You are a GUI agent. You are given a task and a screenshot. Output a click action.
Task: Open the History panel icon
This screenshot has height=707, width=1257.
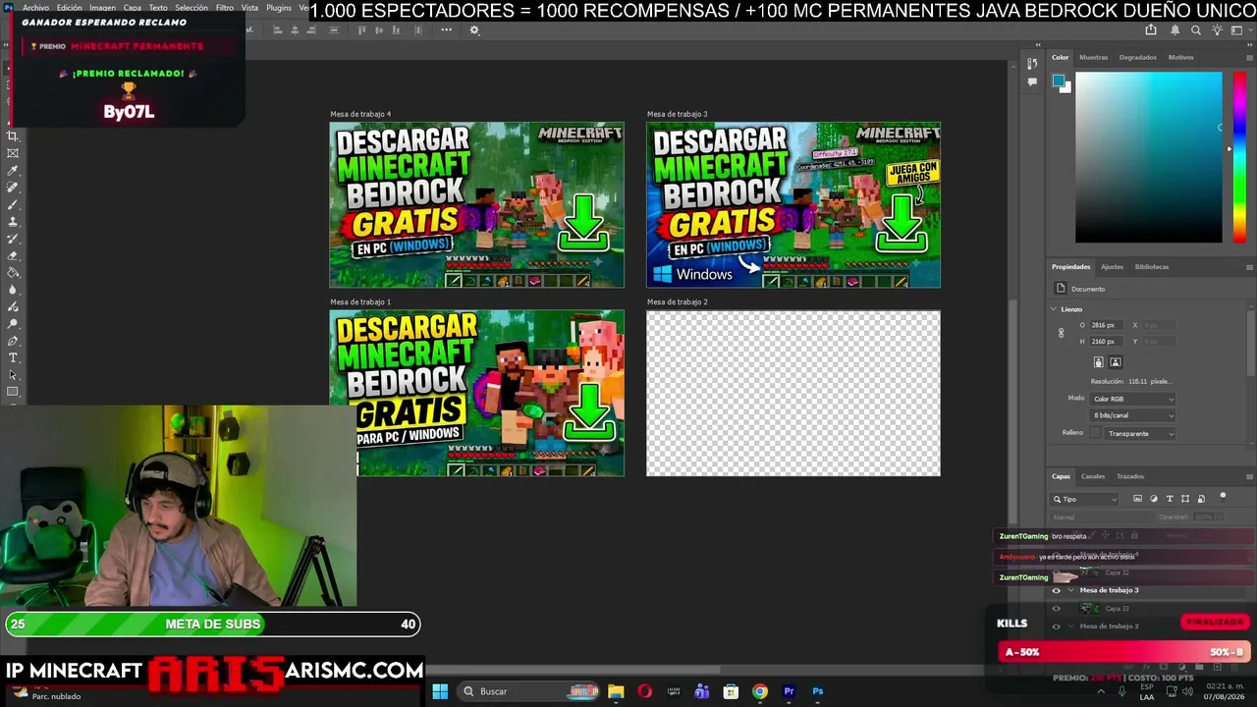click(1032, 65)
